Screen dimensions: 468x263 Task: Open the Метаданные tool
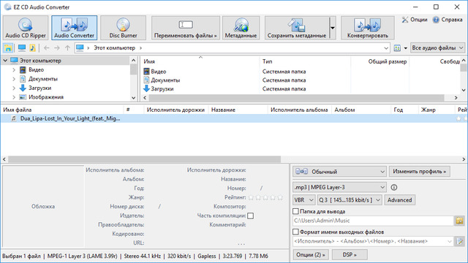pyautogui.click(x=241, y=28)
